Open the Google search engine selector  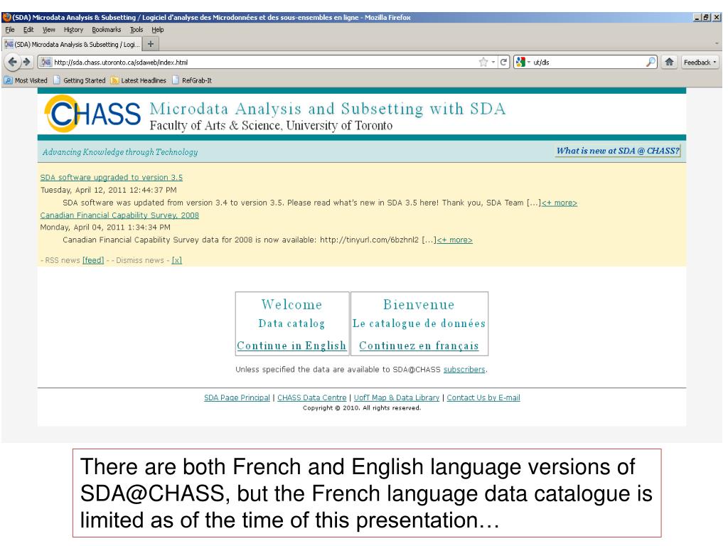pos(523,62)
